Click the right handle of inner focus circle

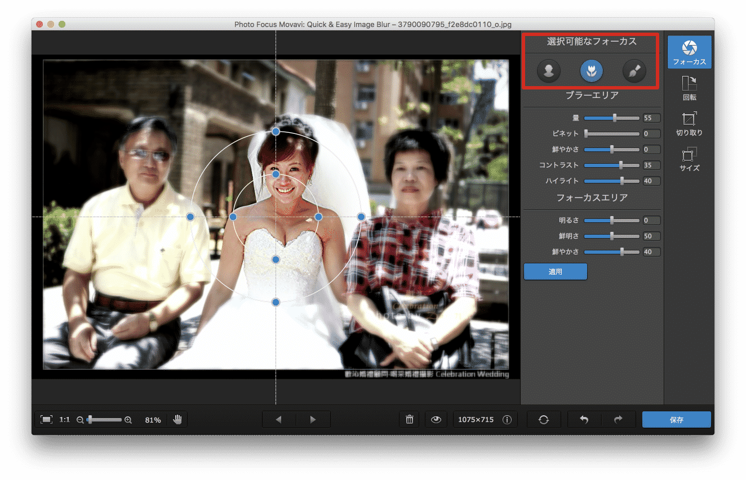[318, 217]
